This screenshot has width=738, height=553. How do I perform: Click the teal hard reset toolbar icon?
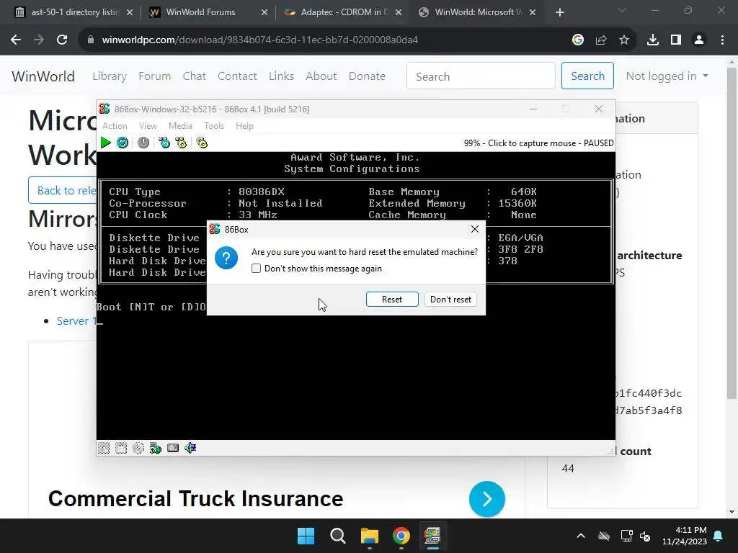pos(123,143)
